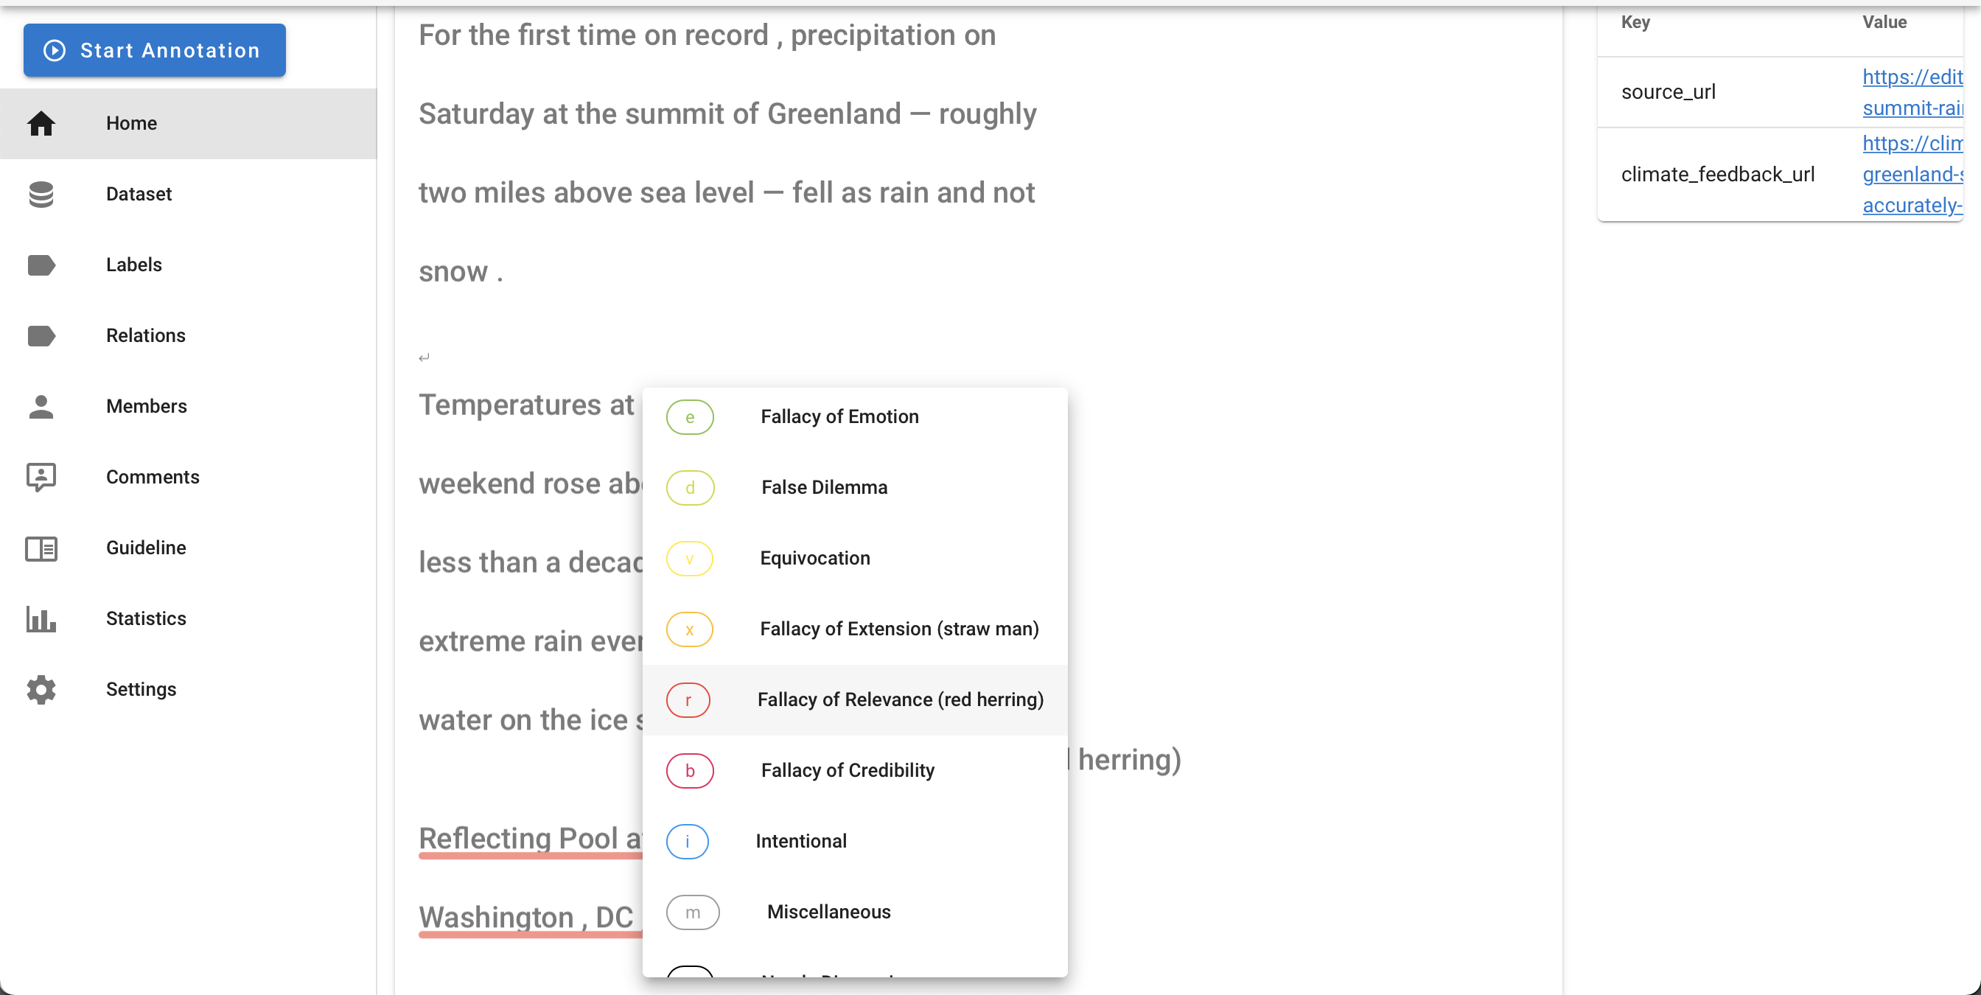Select Fallacy of Emotion label

[x=839, y=416]
